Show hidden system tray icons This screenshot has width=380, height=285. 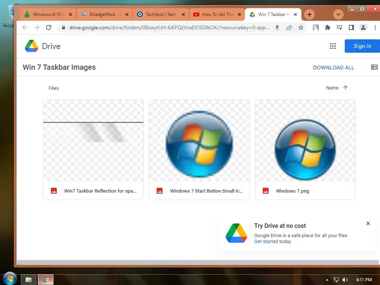pos(327,280)
